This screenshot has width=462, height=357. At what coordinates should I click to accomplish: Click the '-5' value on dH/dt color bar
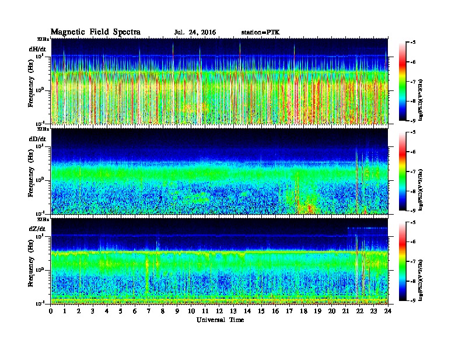point(412,42)
